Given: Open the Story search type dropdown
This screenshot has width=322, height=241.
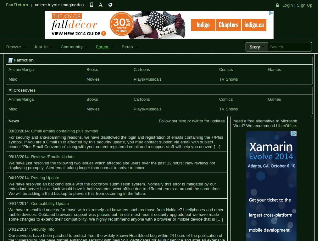Looking at the screenshot, I should point(257,47).
